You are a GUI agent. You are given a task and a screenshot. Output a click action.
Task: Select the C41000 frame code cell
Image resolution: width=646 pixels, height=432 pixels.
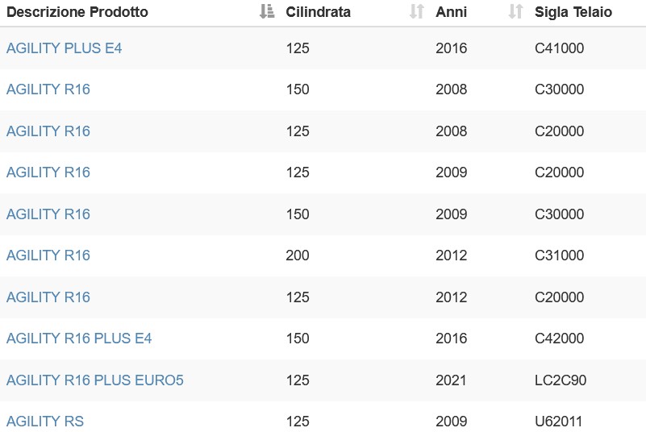(559, 48)
